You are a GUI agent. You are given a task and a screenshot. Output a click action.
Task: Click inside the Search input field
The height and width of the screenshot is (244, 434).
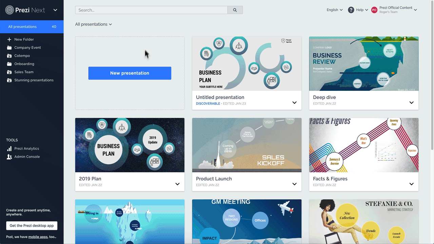[151, 10]
